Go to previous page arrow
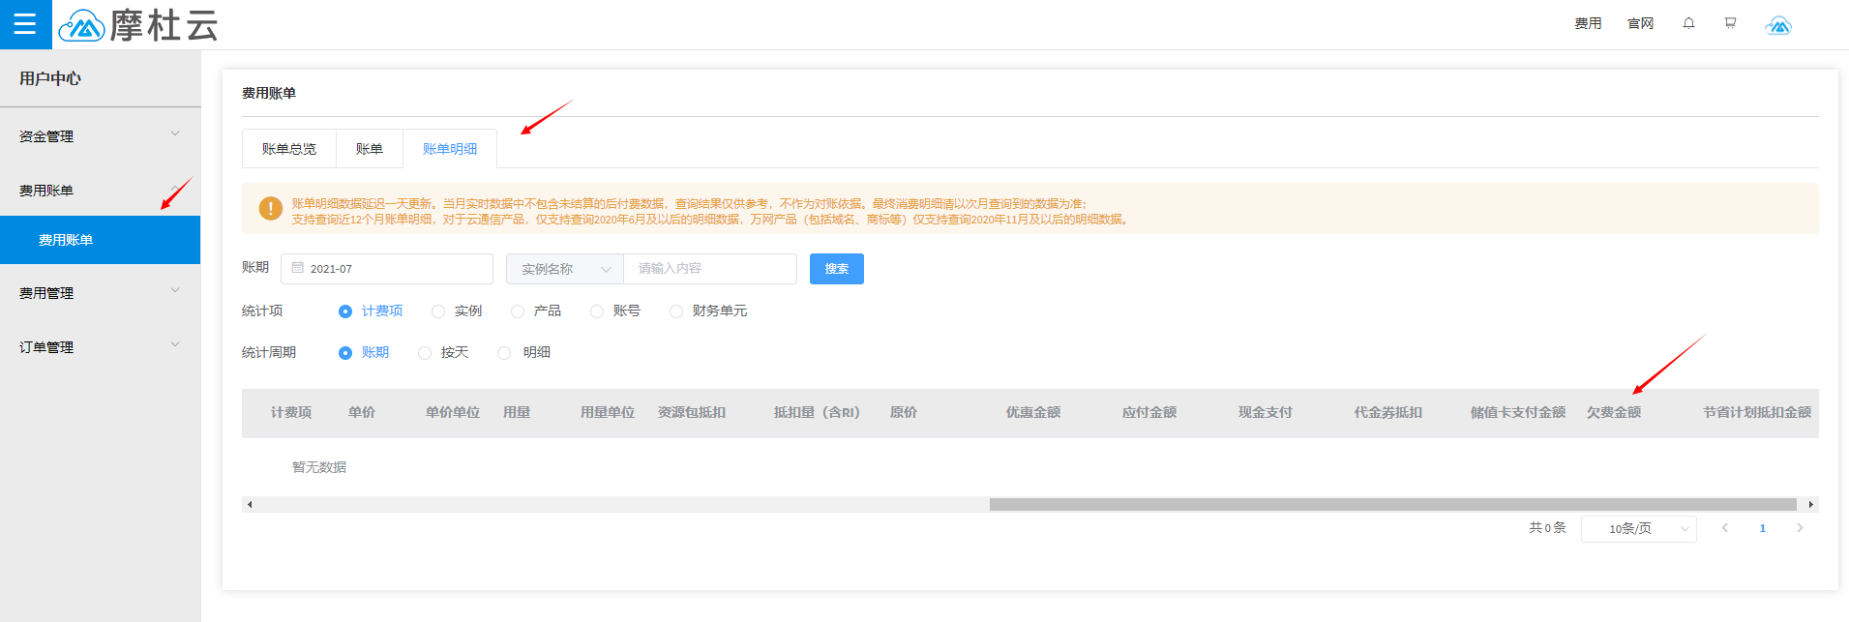 1724,528
